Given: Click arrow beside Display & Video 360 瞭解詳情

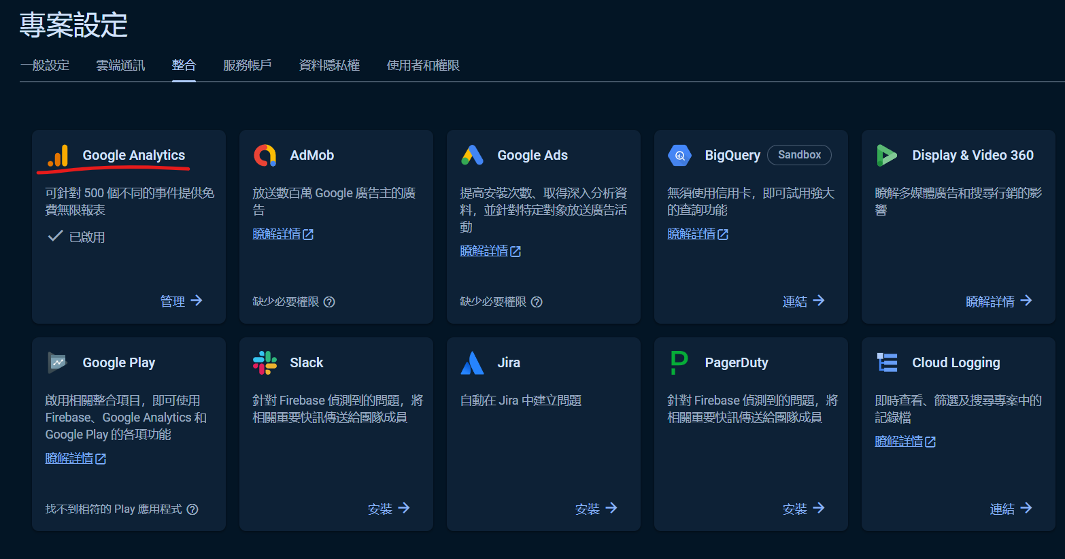Looking at the screenshot, I should (x=1026, y=301).
